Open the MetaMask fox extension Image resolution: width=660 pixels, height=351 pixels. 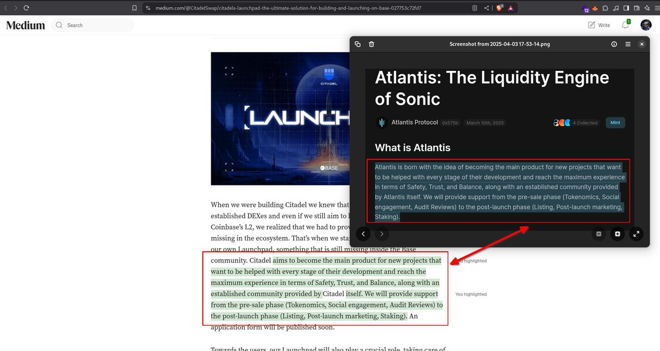click(596, 8)
